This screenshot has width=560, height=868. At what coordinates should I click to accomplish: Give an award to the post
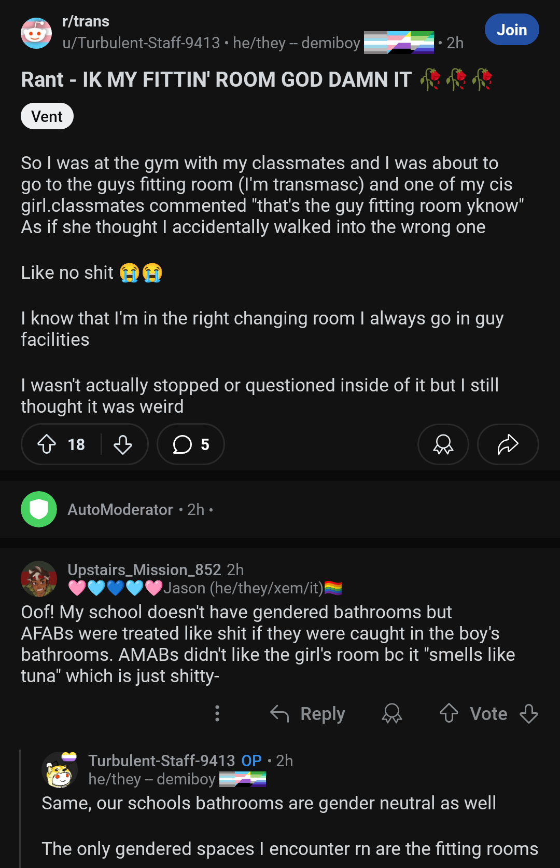pos(443,444)
